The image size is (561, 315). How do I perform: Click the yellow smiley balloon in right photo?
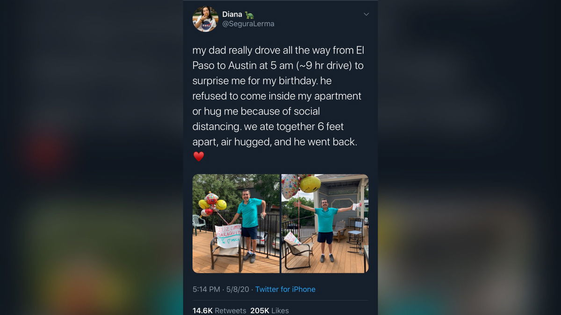pos(310,184)
